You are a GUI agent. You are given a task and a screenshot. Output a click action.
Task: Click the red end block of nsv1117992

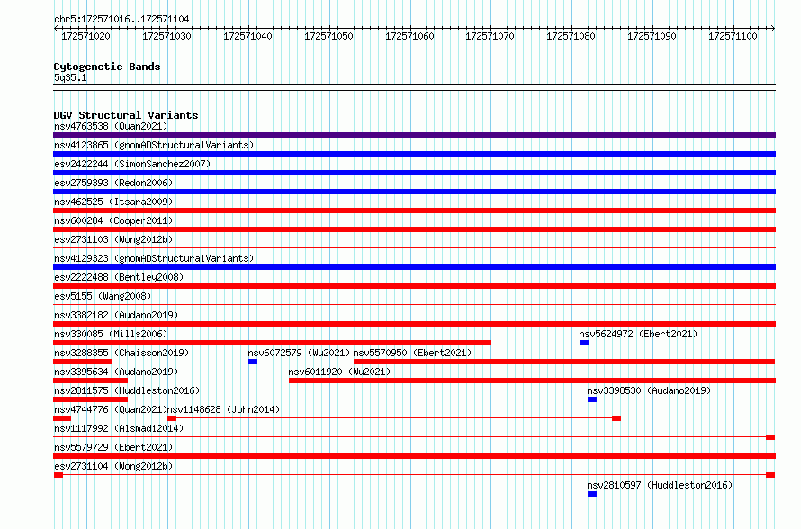tap(771, 437)
